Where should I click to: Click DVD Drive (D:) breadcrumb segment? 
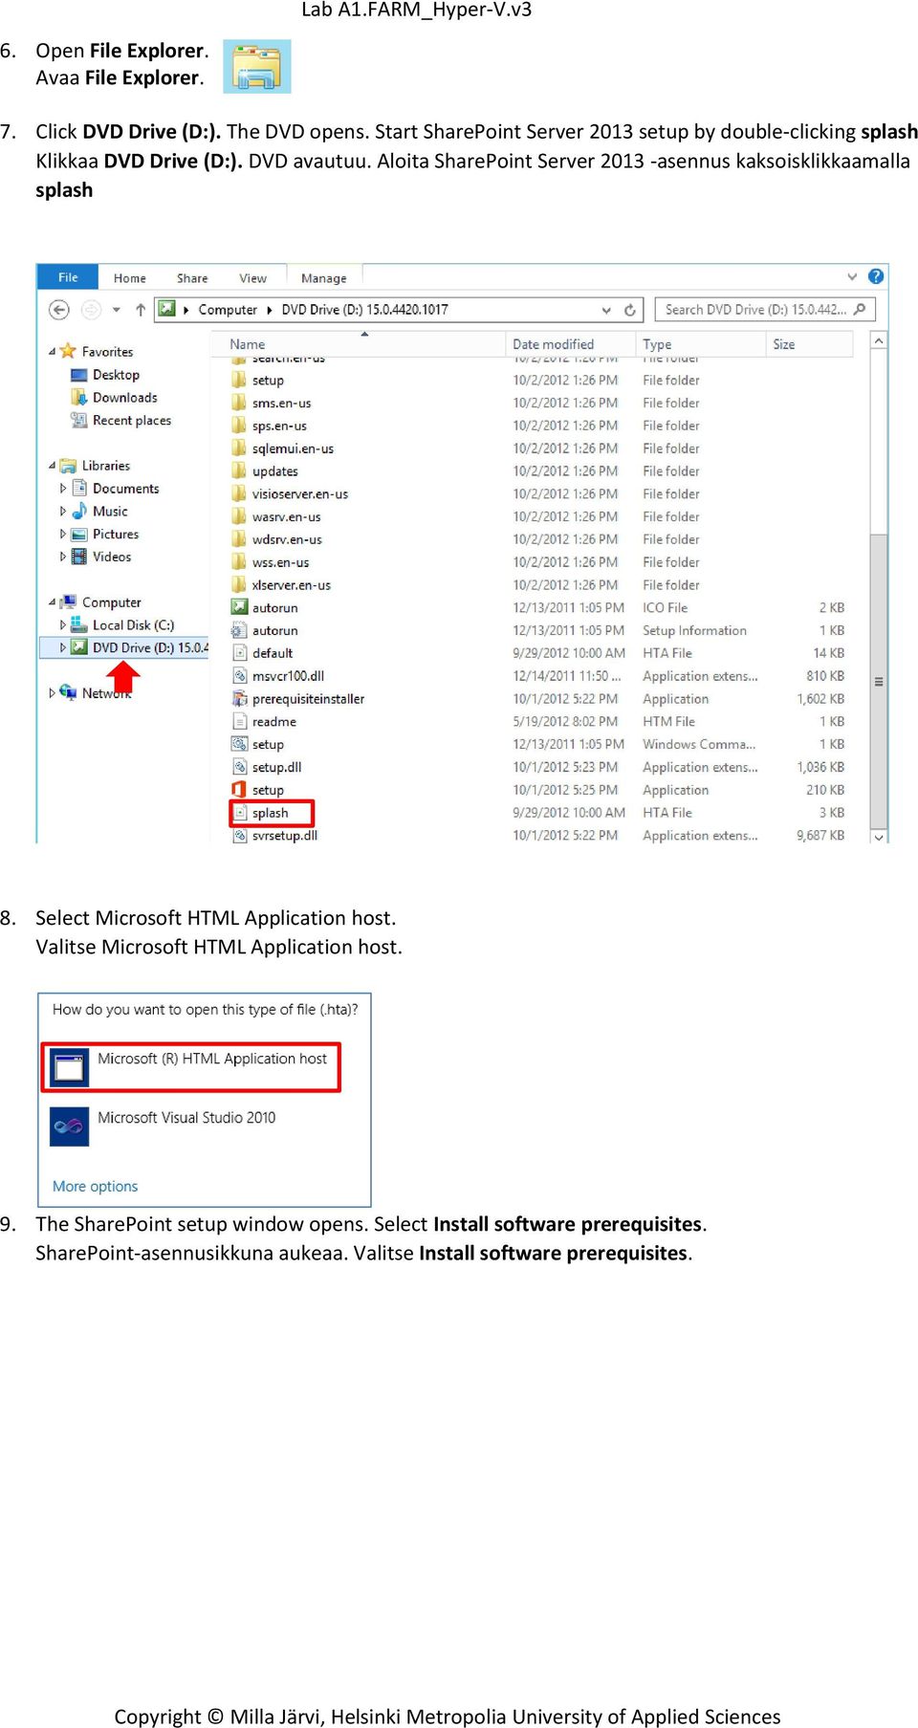click(364, 310)
